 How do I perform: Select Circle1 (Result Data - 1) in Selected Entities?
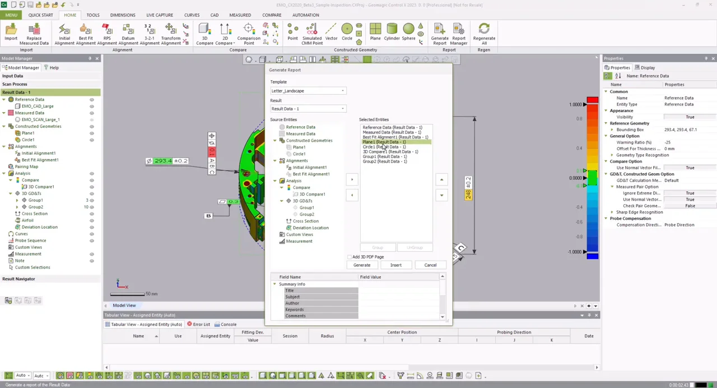click(x=384, y=147)
